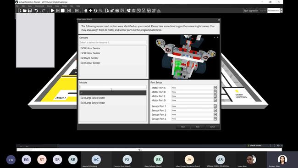Open the Help menu

78,6
